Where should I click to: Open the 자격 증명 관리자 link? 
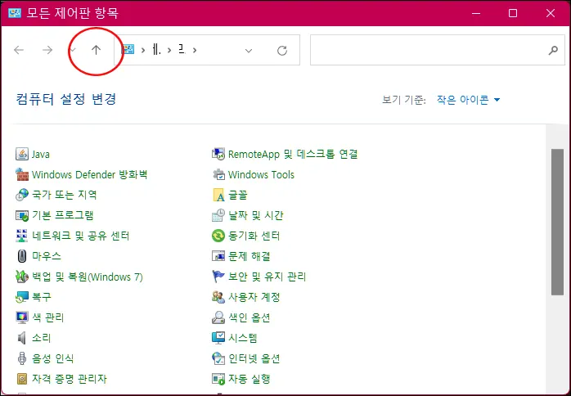tap(70, 379)
